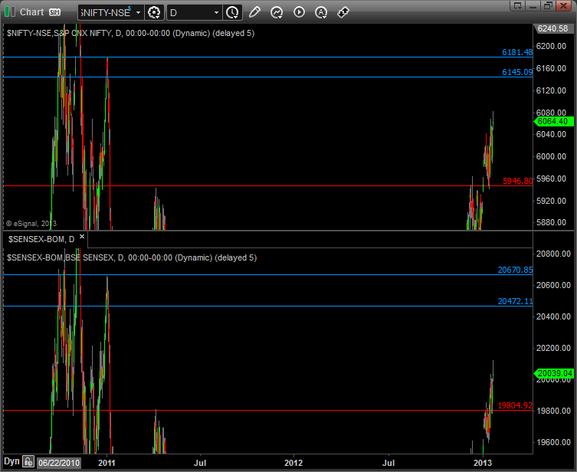Screen dimensions: 577x472
Task: Click the 2013 label on the time axis
Action: (483, 463)
